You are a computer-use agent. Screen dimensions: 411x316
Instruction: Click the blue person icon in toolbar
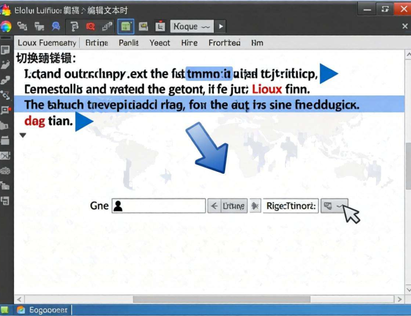click(56, 27)
